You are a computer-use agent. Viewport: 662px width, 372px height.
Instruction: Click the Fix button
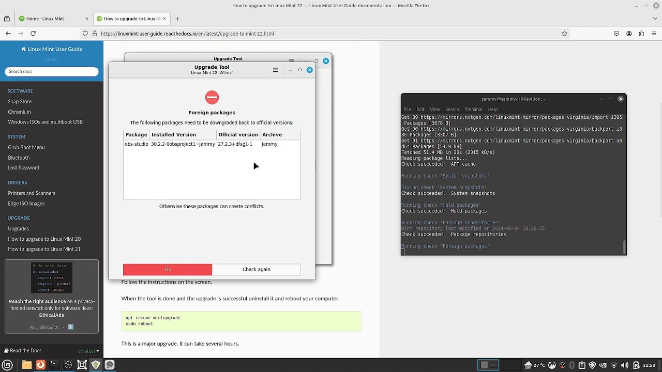(168, 269)
